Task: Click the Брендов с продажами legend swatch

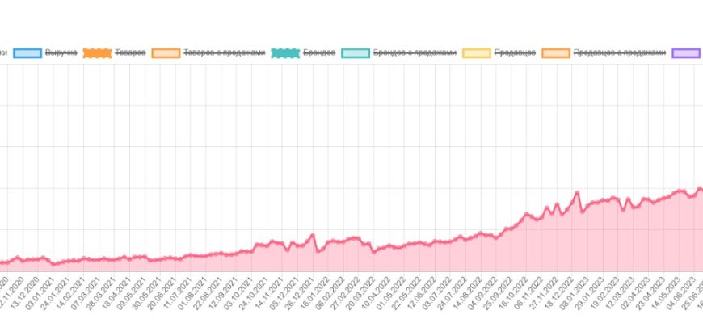Action: coord(356,52)
